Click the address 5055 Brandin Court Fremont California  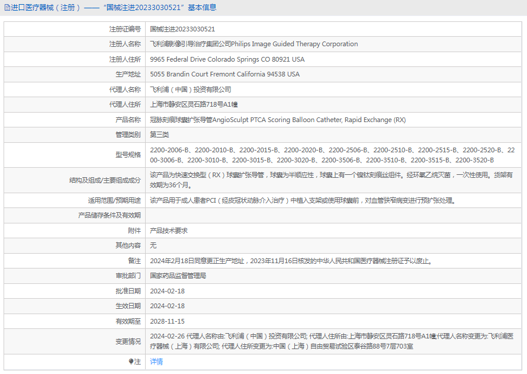[225, 74]
